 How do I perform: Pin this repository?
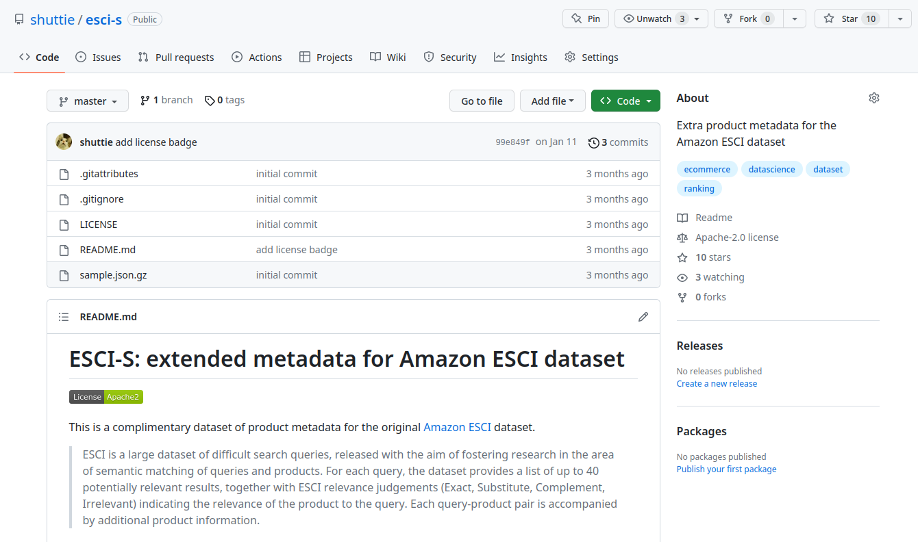[586, 18]
